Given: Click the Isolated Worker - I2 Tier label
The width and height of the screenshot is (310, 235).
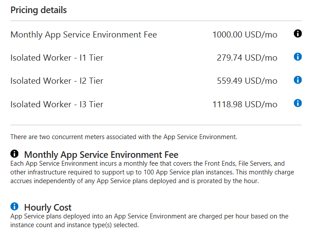Looking at the screenshot, I should (57, 81).
